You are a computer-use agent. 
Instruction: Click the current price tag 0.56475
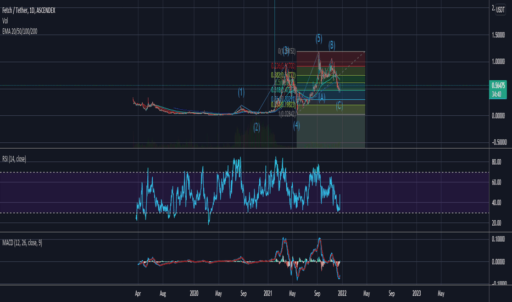(498, 86)
